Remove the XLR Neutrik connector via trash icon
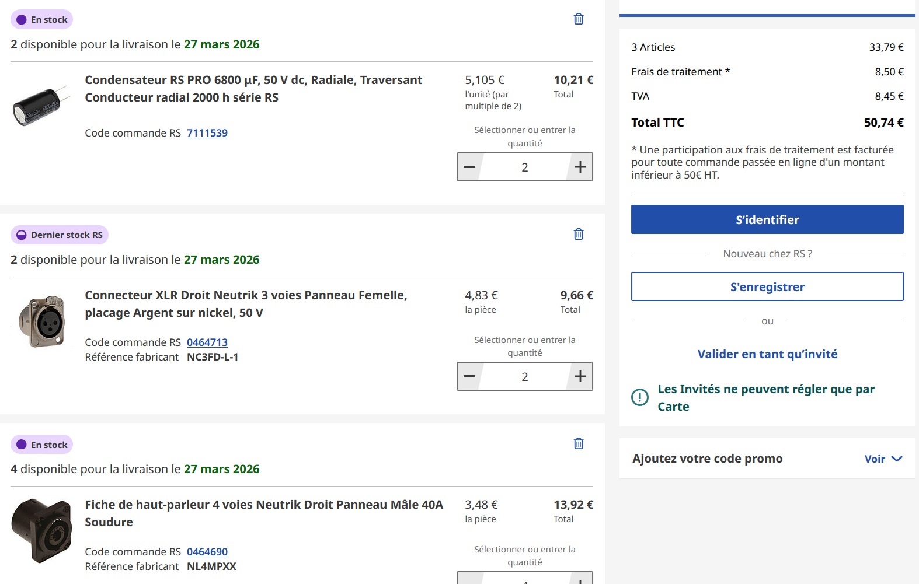The image size is (919, 584). click(579, 234)
